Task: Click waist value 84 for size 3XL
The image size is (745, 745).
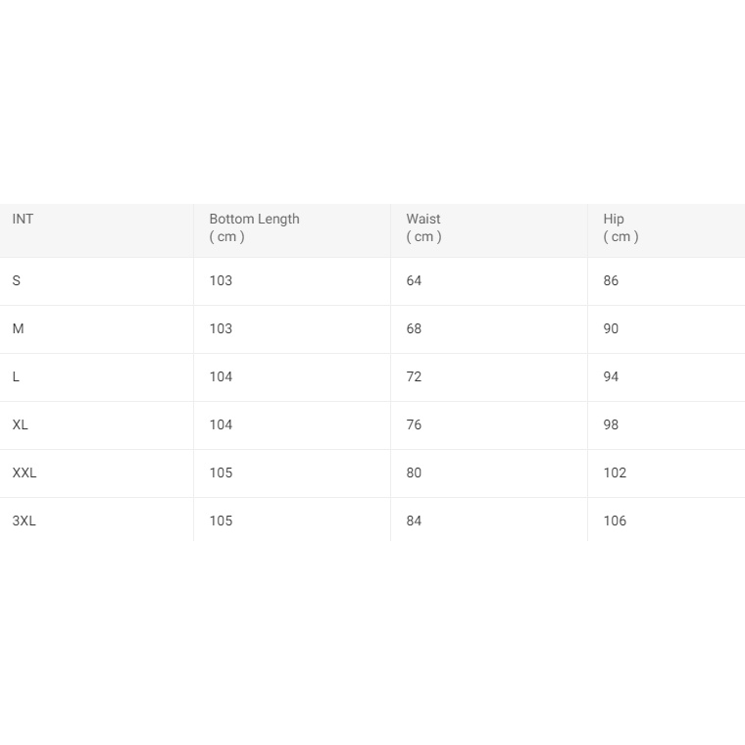Action: pos(414,521)
